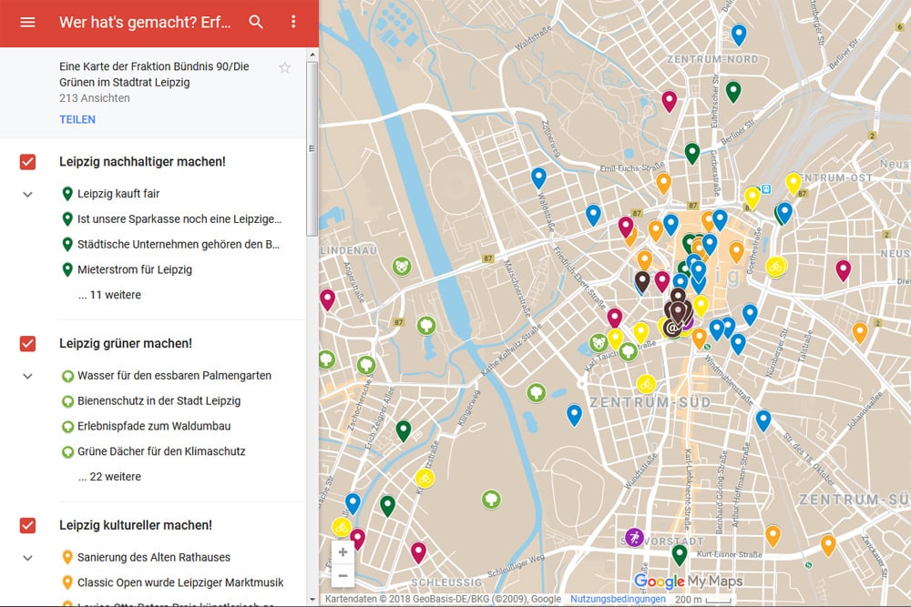Click the star icon to save the map
This screenshot has height=607, width=911.
coord(284,66)
